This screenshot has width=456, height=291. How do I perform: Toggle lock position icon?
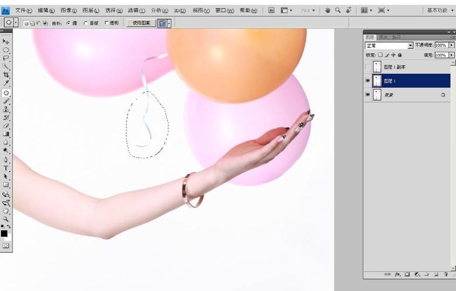394,55
